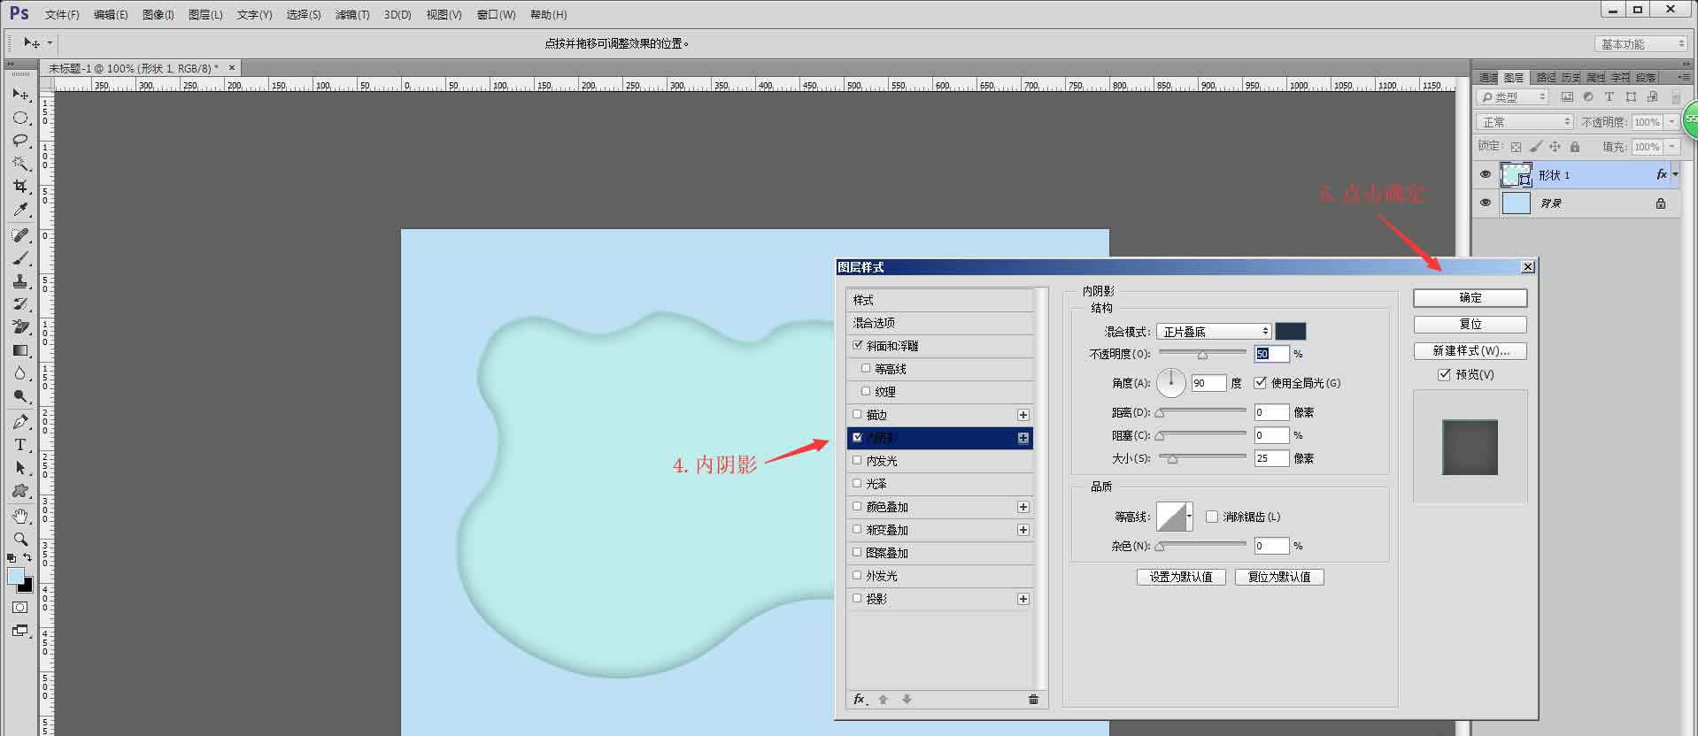
Task: Click the plus button beside 投影
Action: point(1023,599)
